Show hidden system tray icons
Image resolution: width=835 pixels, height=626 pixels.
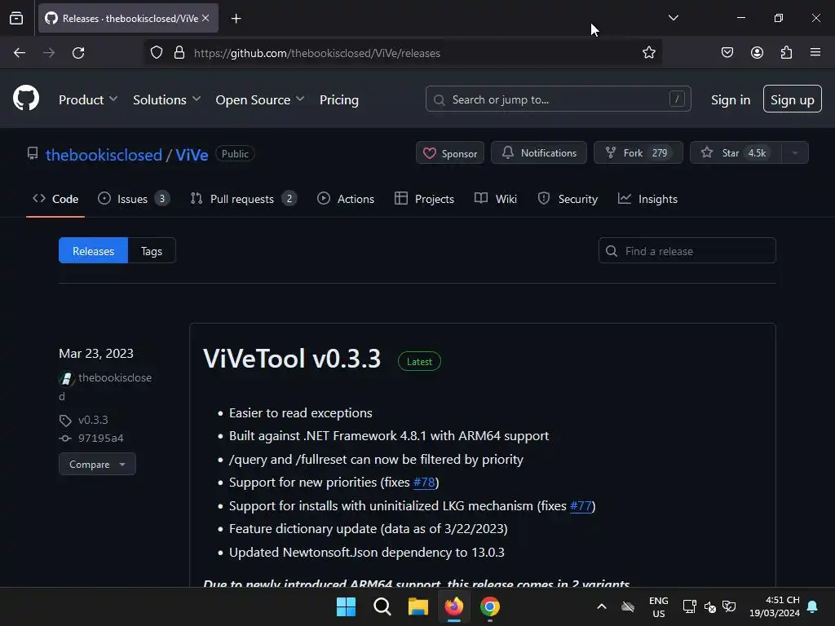pos(602,606)
